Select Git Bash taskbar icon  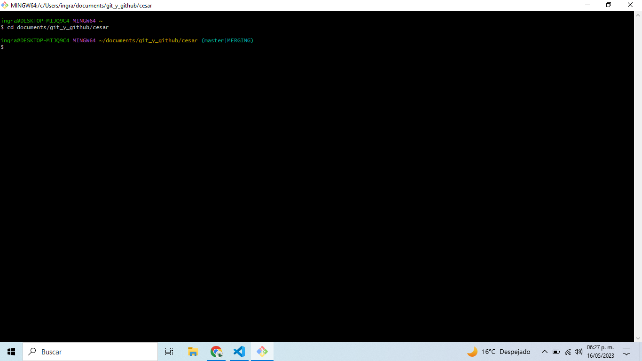pos(262,352)
